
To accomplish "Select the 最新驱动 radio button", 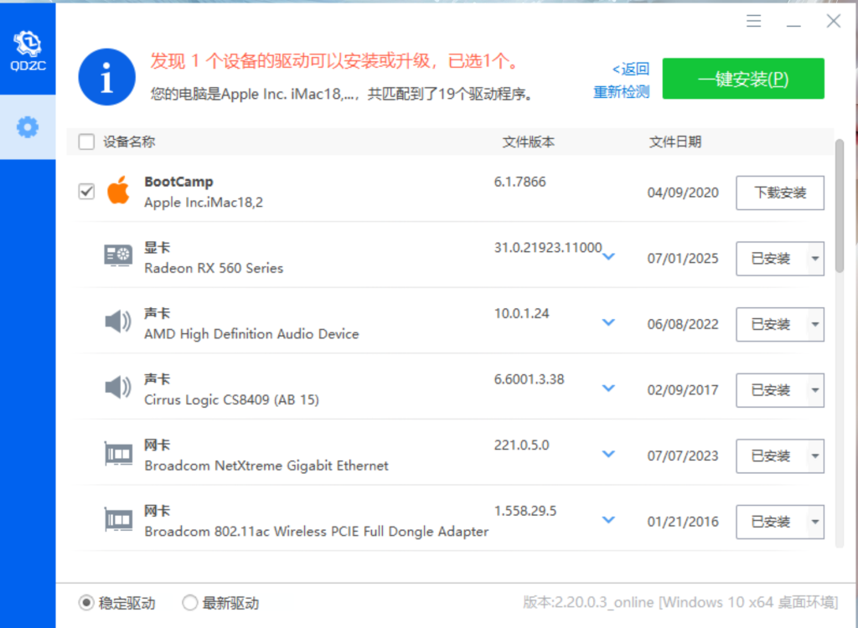I will coord(189,602).
